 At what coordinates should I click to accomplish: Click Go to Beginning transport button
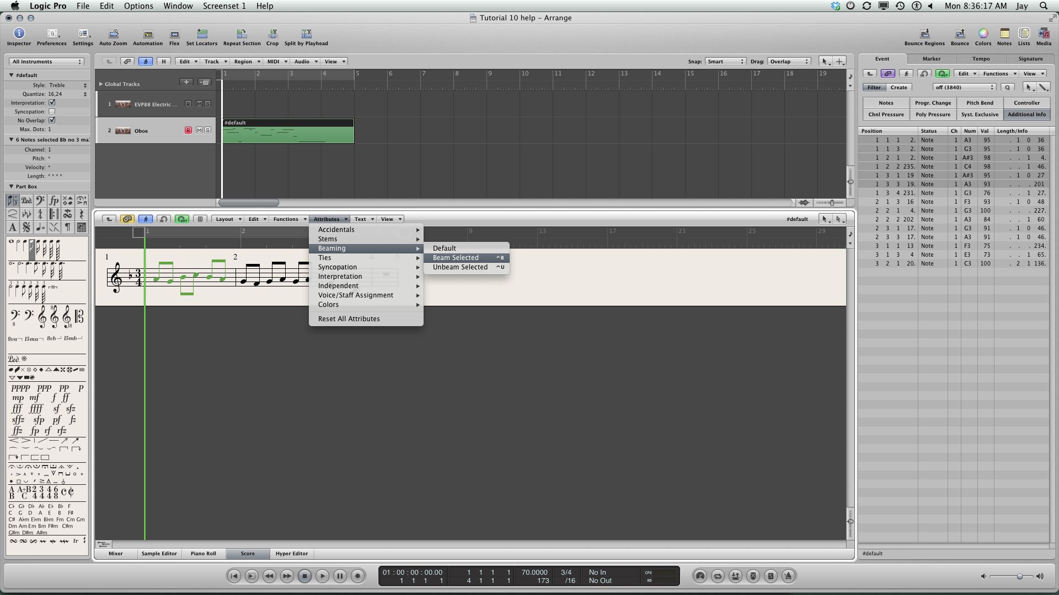234,576
